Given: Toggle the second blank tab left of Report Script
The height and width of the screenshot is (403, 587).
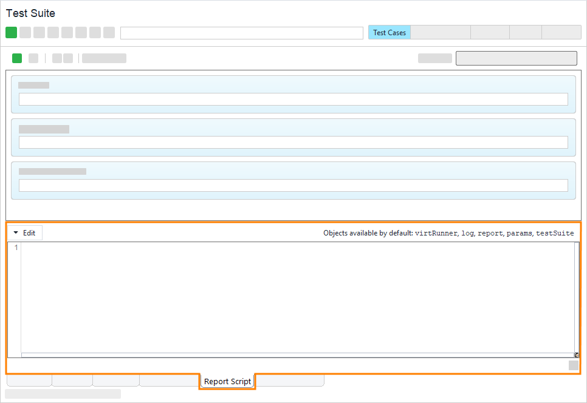Looking at the screenshot, I should pyautogui.click(x=169, y=379).
